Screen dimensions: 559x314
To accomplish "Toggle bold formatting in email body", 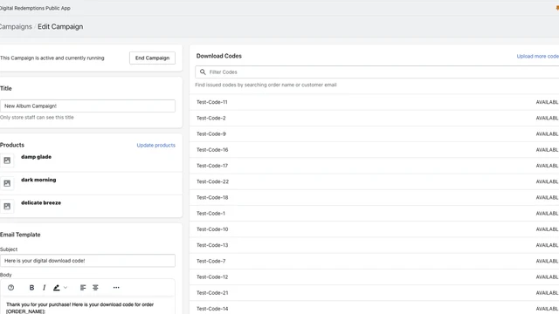I will pos(31,288).
